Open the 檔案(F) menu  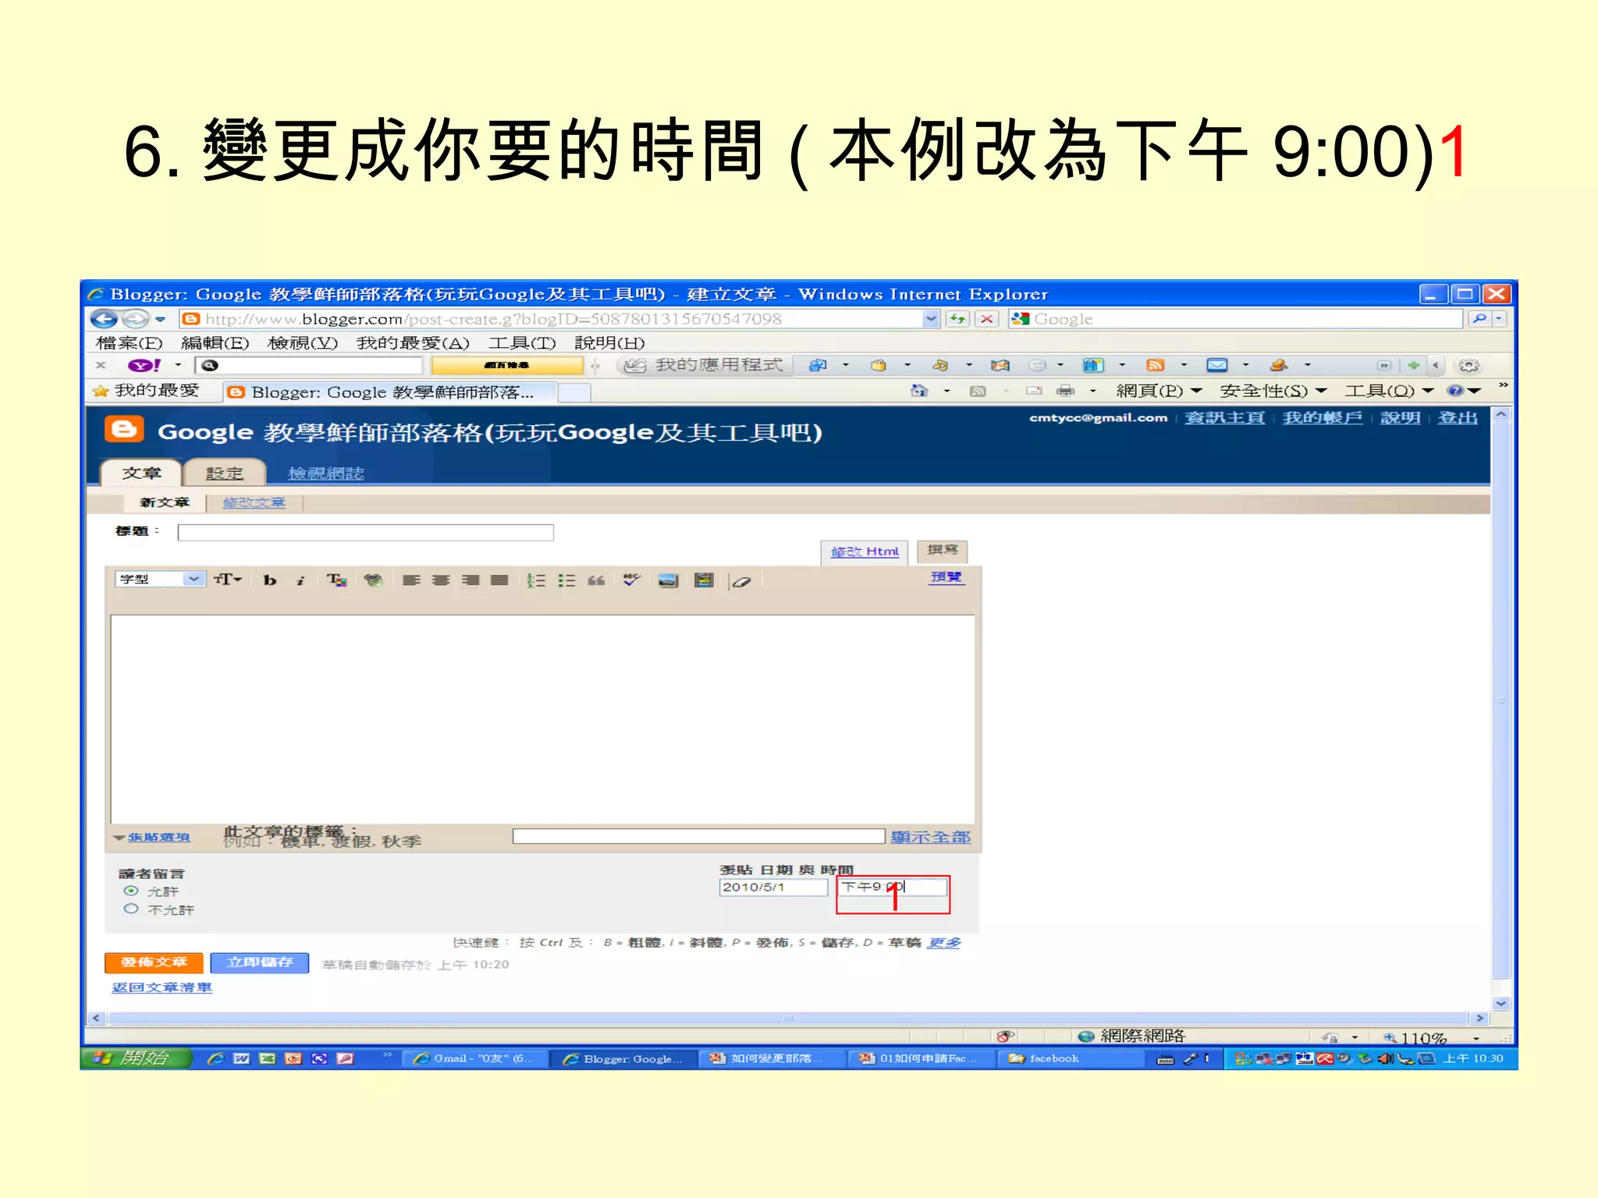(129, 343)
